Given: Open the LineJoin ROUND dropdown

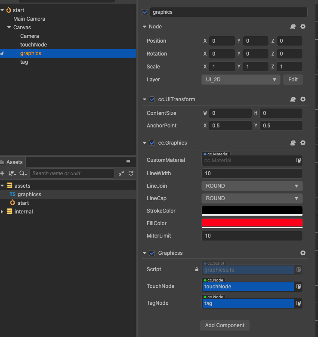Looking at the screenshot, I should [x=252, y=186].
